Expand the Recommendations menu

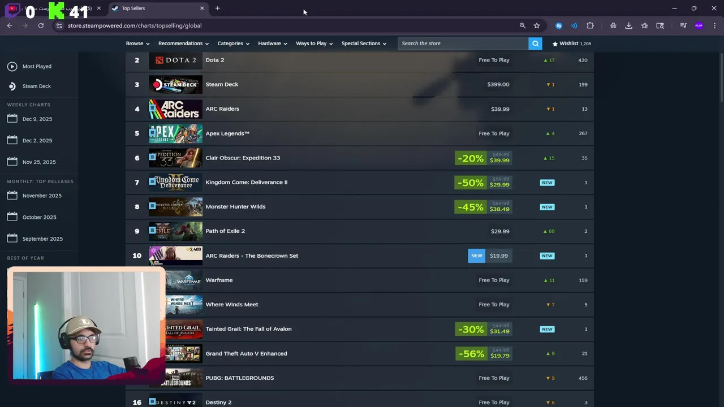(183, 44)
